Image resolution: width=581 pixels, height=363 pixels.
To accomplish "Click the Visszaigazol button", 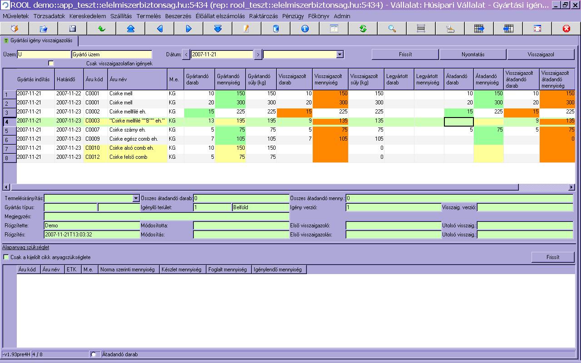I will [x=541, y=54].
